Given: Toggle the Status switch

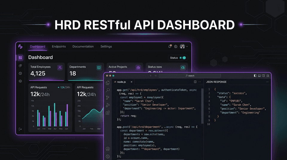Looking at the screenshot, I should click(183, 58).
